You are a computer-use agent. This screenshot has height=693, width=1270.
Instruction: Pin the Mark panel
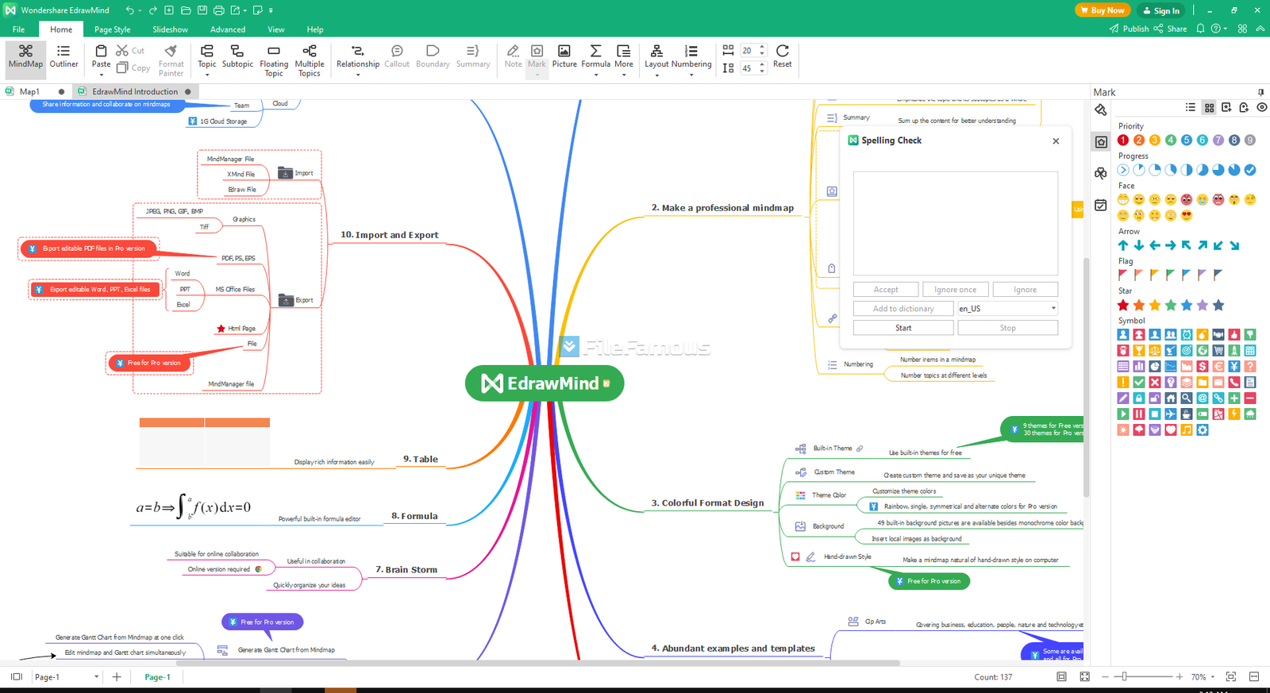(1260, 92)
